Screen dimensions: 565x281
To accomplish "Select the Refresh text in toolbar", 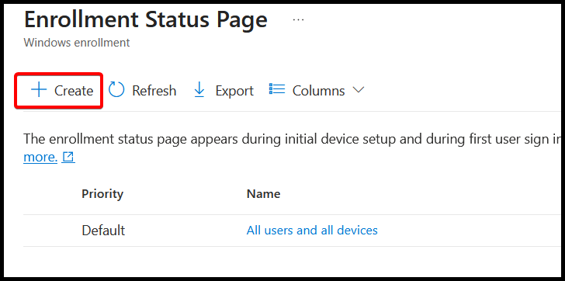I will (154, 91).
